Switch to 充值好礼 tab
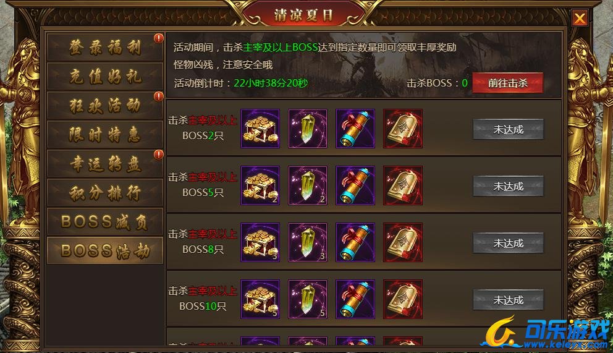 click(x=105, y=76)
